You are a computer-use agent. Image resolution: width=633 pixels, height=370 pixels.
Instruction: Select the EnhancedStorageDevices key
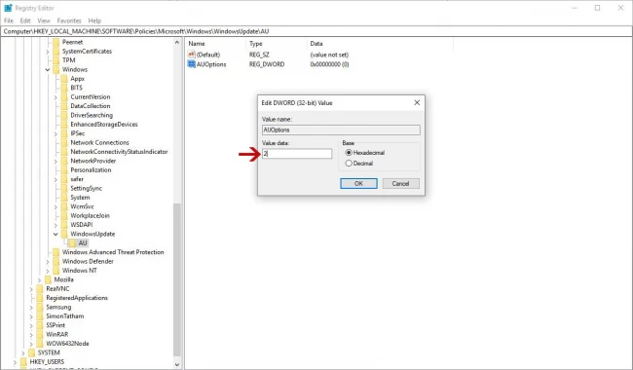pyautogui.click(x=104, y=125)
